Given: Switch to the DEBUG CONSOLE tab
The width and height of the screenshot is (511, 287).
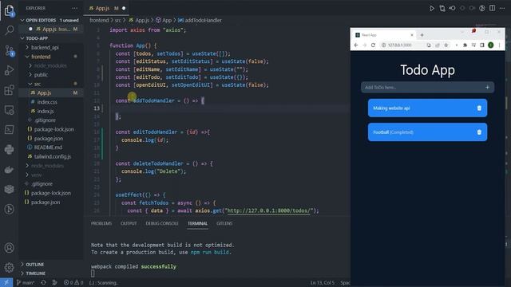Looking at the screenshot, I should pyautogui.click(x=162, y=223).
